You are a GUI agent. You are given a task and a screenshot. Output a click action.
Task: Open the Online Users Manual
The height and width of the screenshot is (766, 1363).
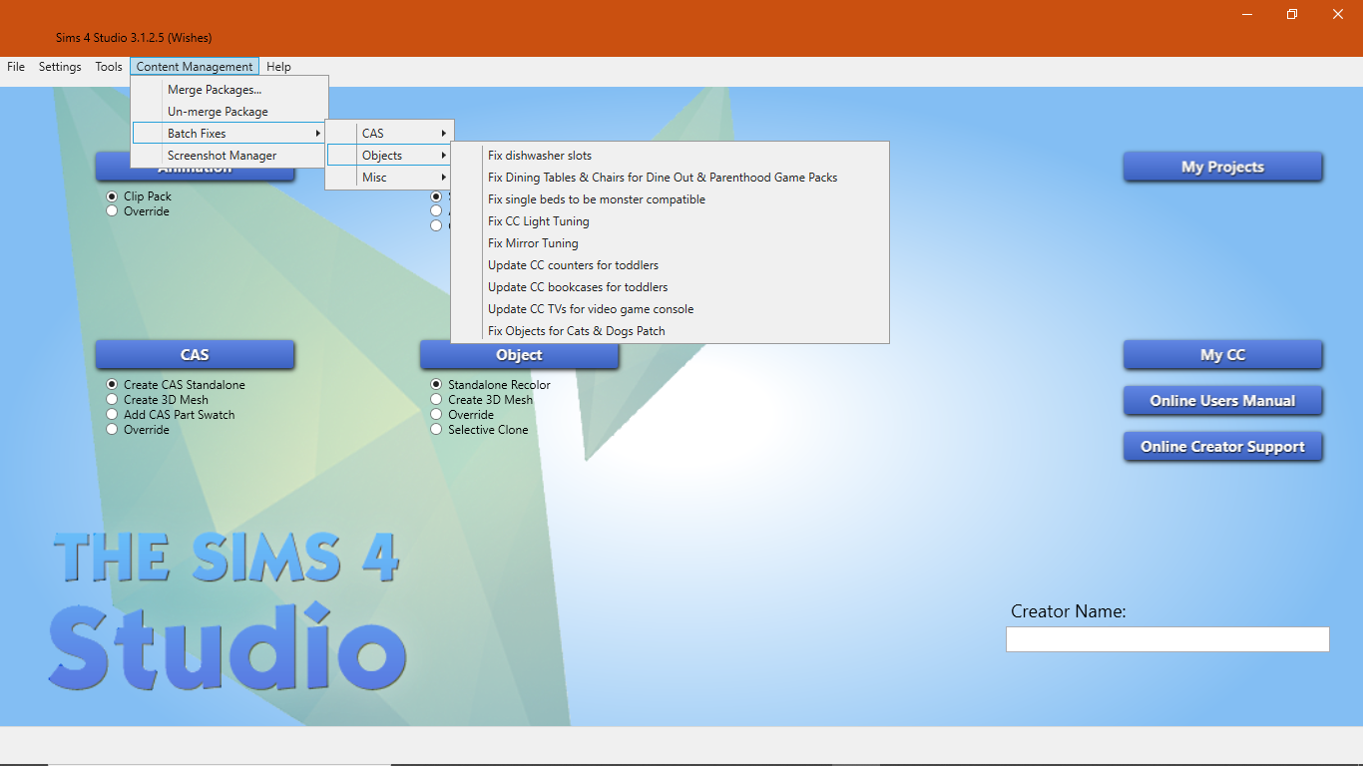tap(1222, 401)
